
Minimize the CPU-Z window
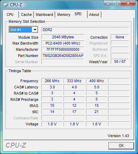pyautogui.click(x=108, y=3)
